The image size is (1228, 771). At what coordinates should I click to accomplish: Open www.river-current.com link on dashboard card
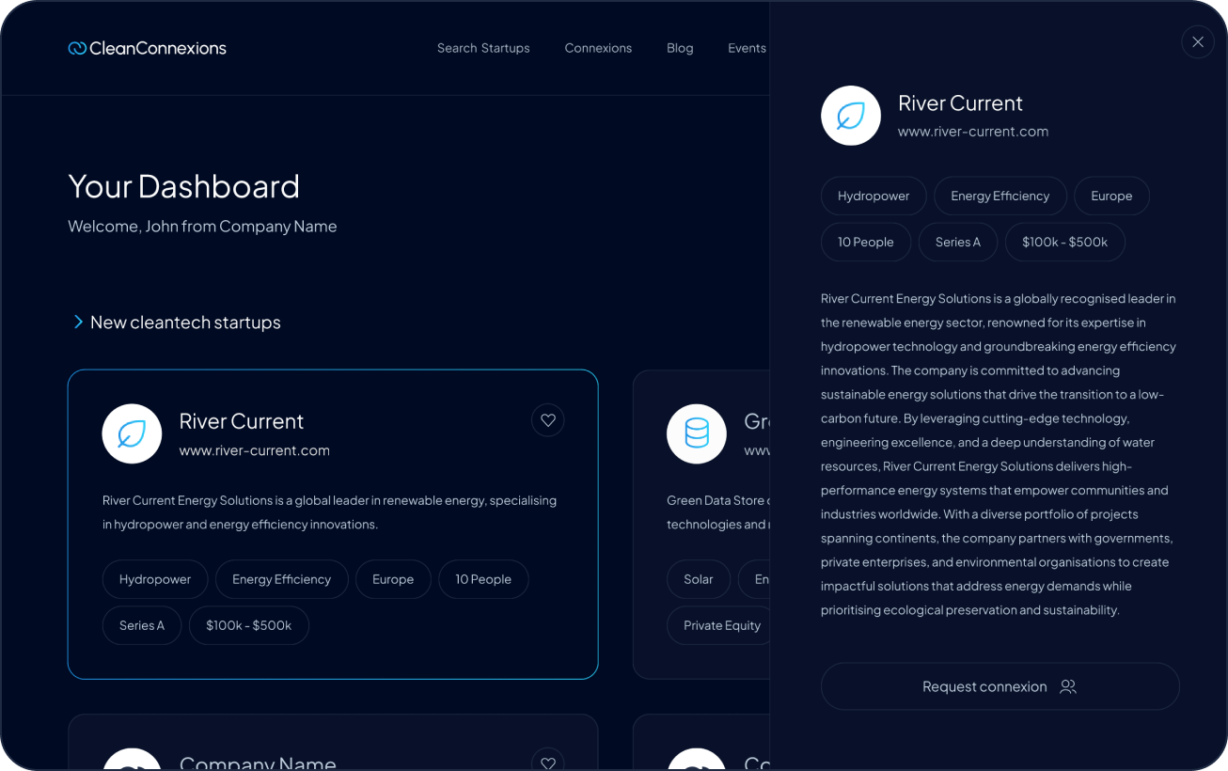tap(255, 450)
